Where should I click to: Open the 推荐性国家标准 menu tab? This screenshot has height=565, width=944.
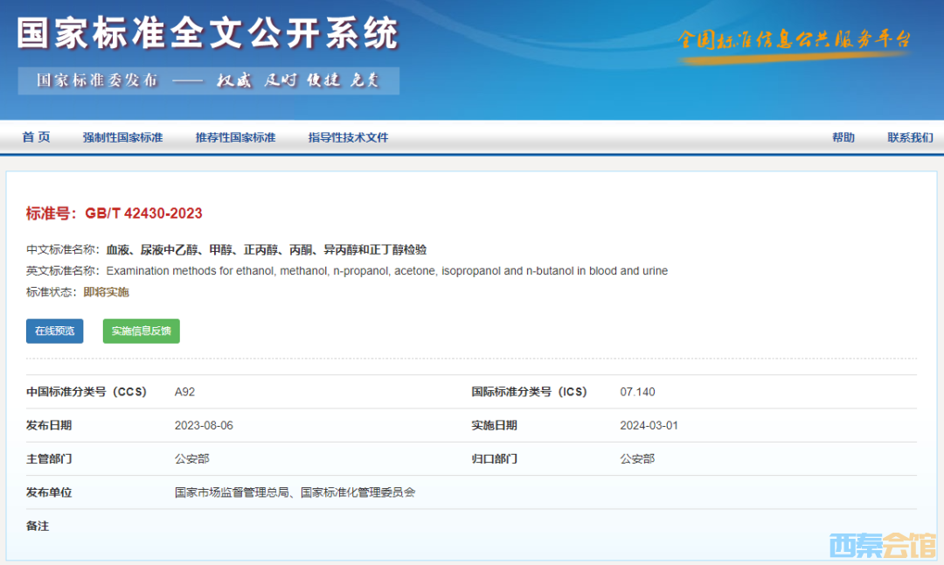(x=235, y=137)
